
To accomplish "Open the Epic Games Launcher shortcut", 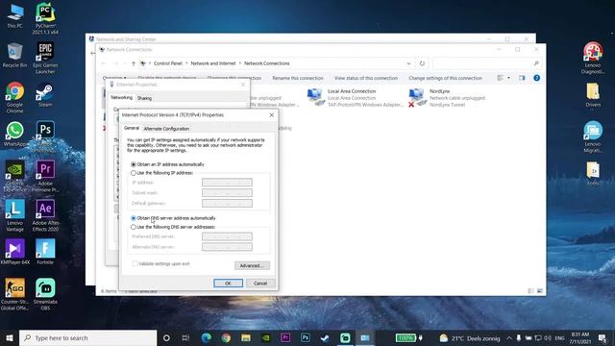I will [x=45, y=58].
